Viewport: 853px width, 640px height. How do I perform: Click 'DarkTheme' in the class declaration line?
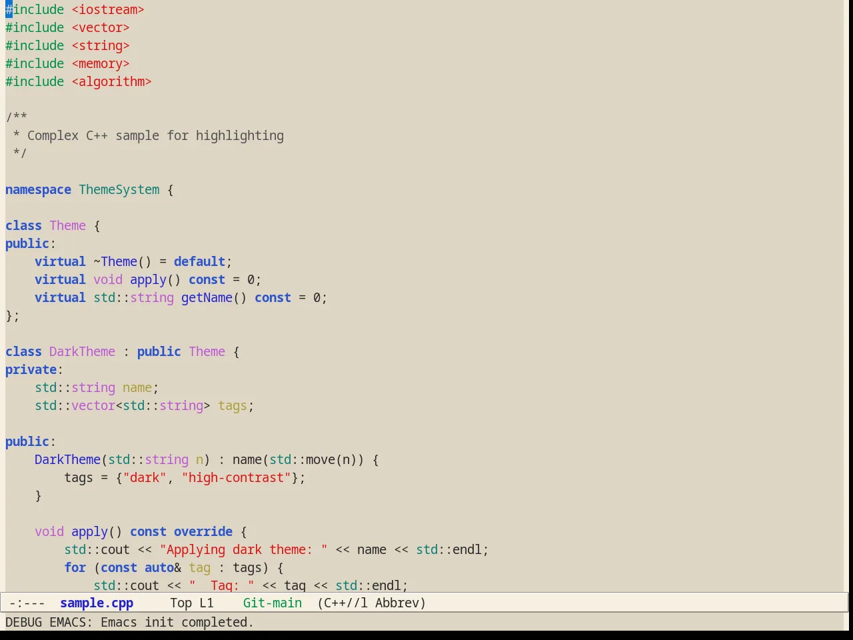pyautogui.click(x=82, y=352)
